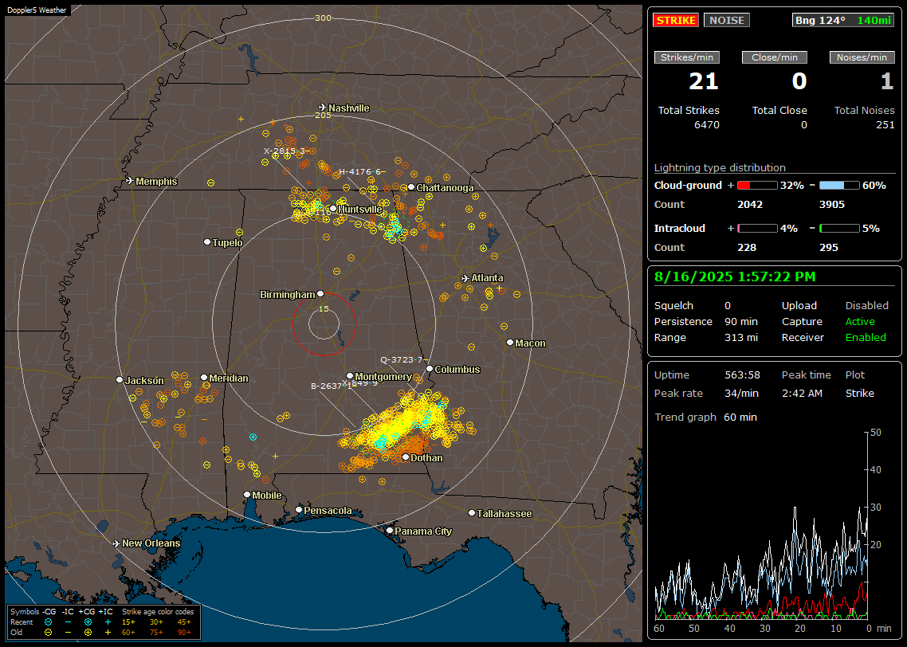Click the positive cloud-ground red percentage bar
The image size is (907, 647).
[x=757, y=186]
